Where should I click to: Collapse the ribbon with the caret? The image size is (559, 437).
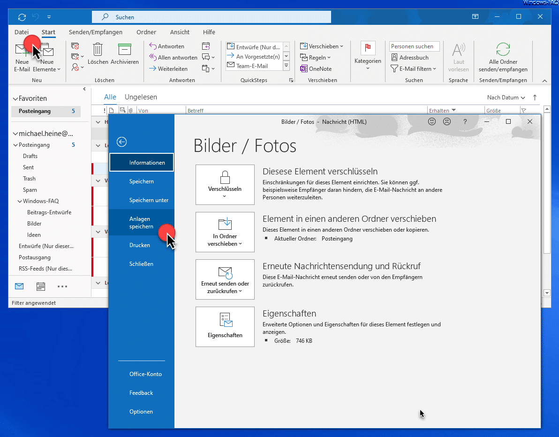[544, 81]
